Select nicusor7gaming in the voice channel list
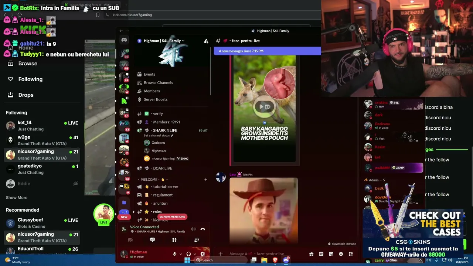473x266 pixels. tap(163, 158)
